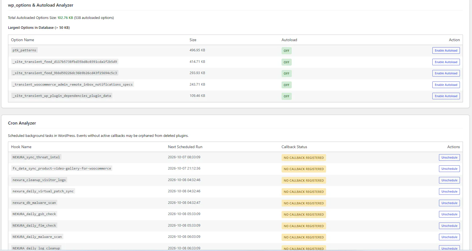Click the NEXURA_daily_fim_check hook name

click(34, 225)
